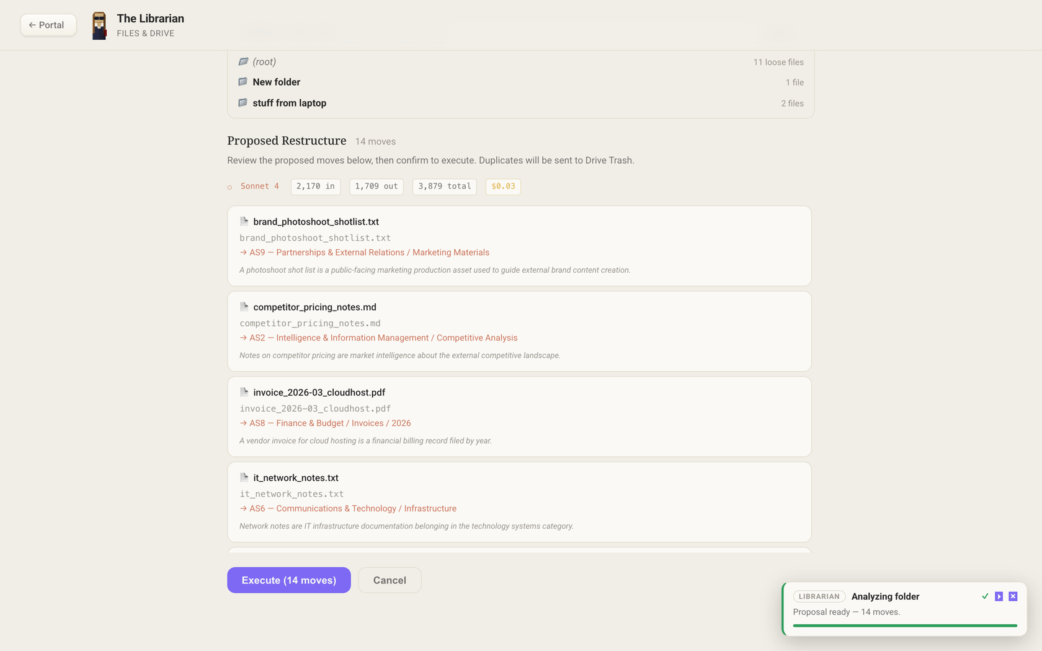Click the Finance & Budget Invoices 2026 destination
Image resolution: width=1042 pixels, height=651 pixels.
(325, 423)
